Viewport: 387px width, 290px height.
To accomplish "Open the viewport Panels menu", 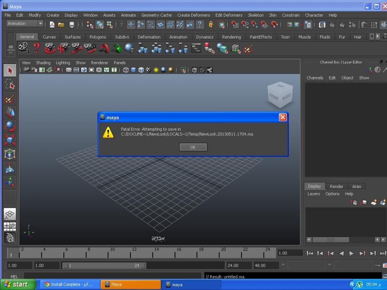I will pos(120,63).
